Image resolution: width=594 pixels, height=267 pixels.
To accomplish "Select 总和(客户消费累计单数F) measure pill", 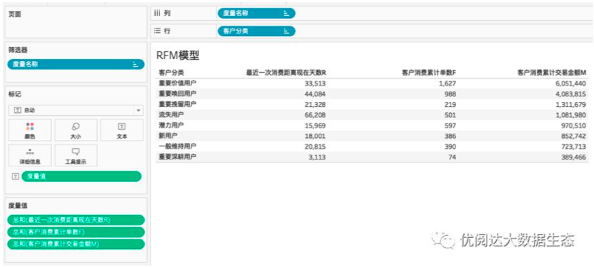I will [x=76, y=232].
